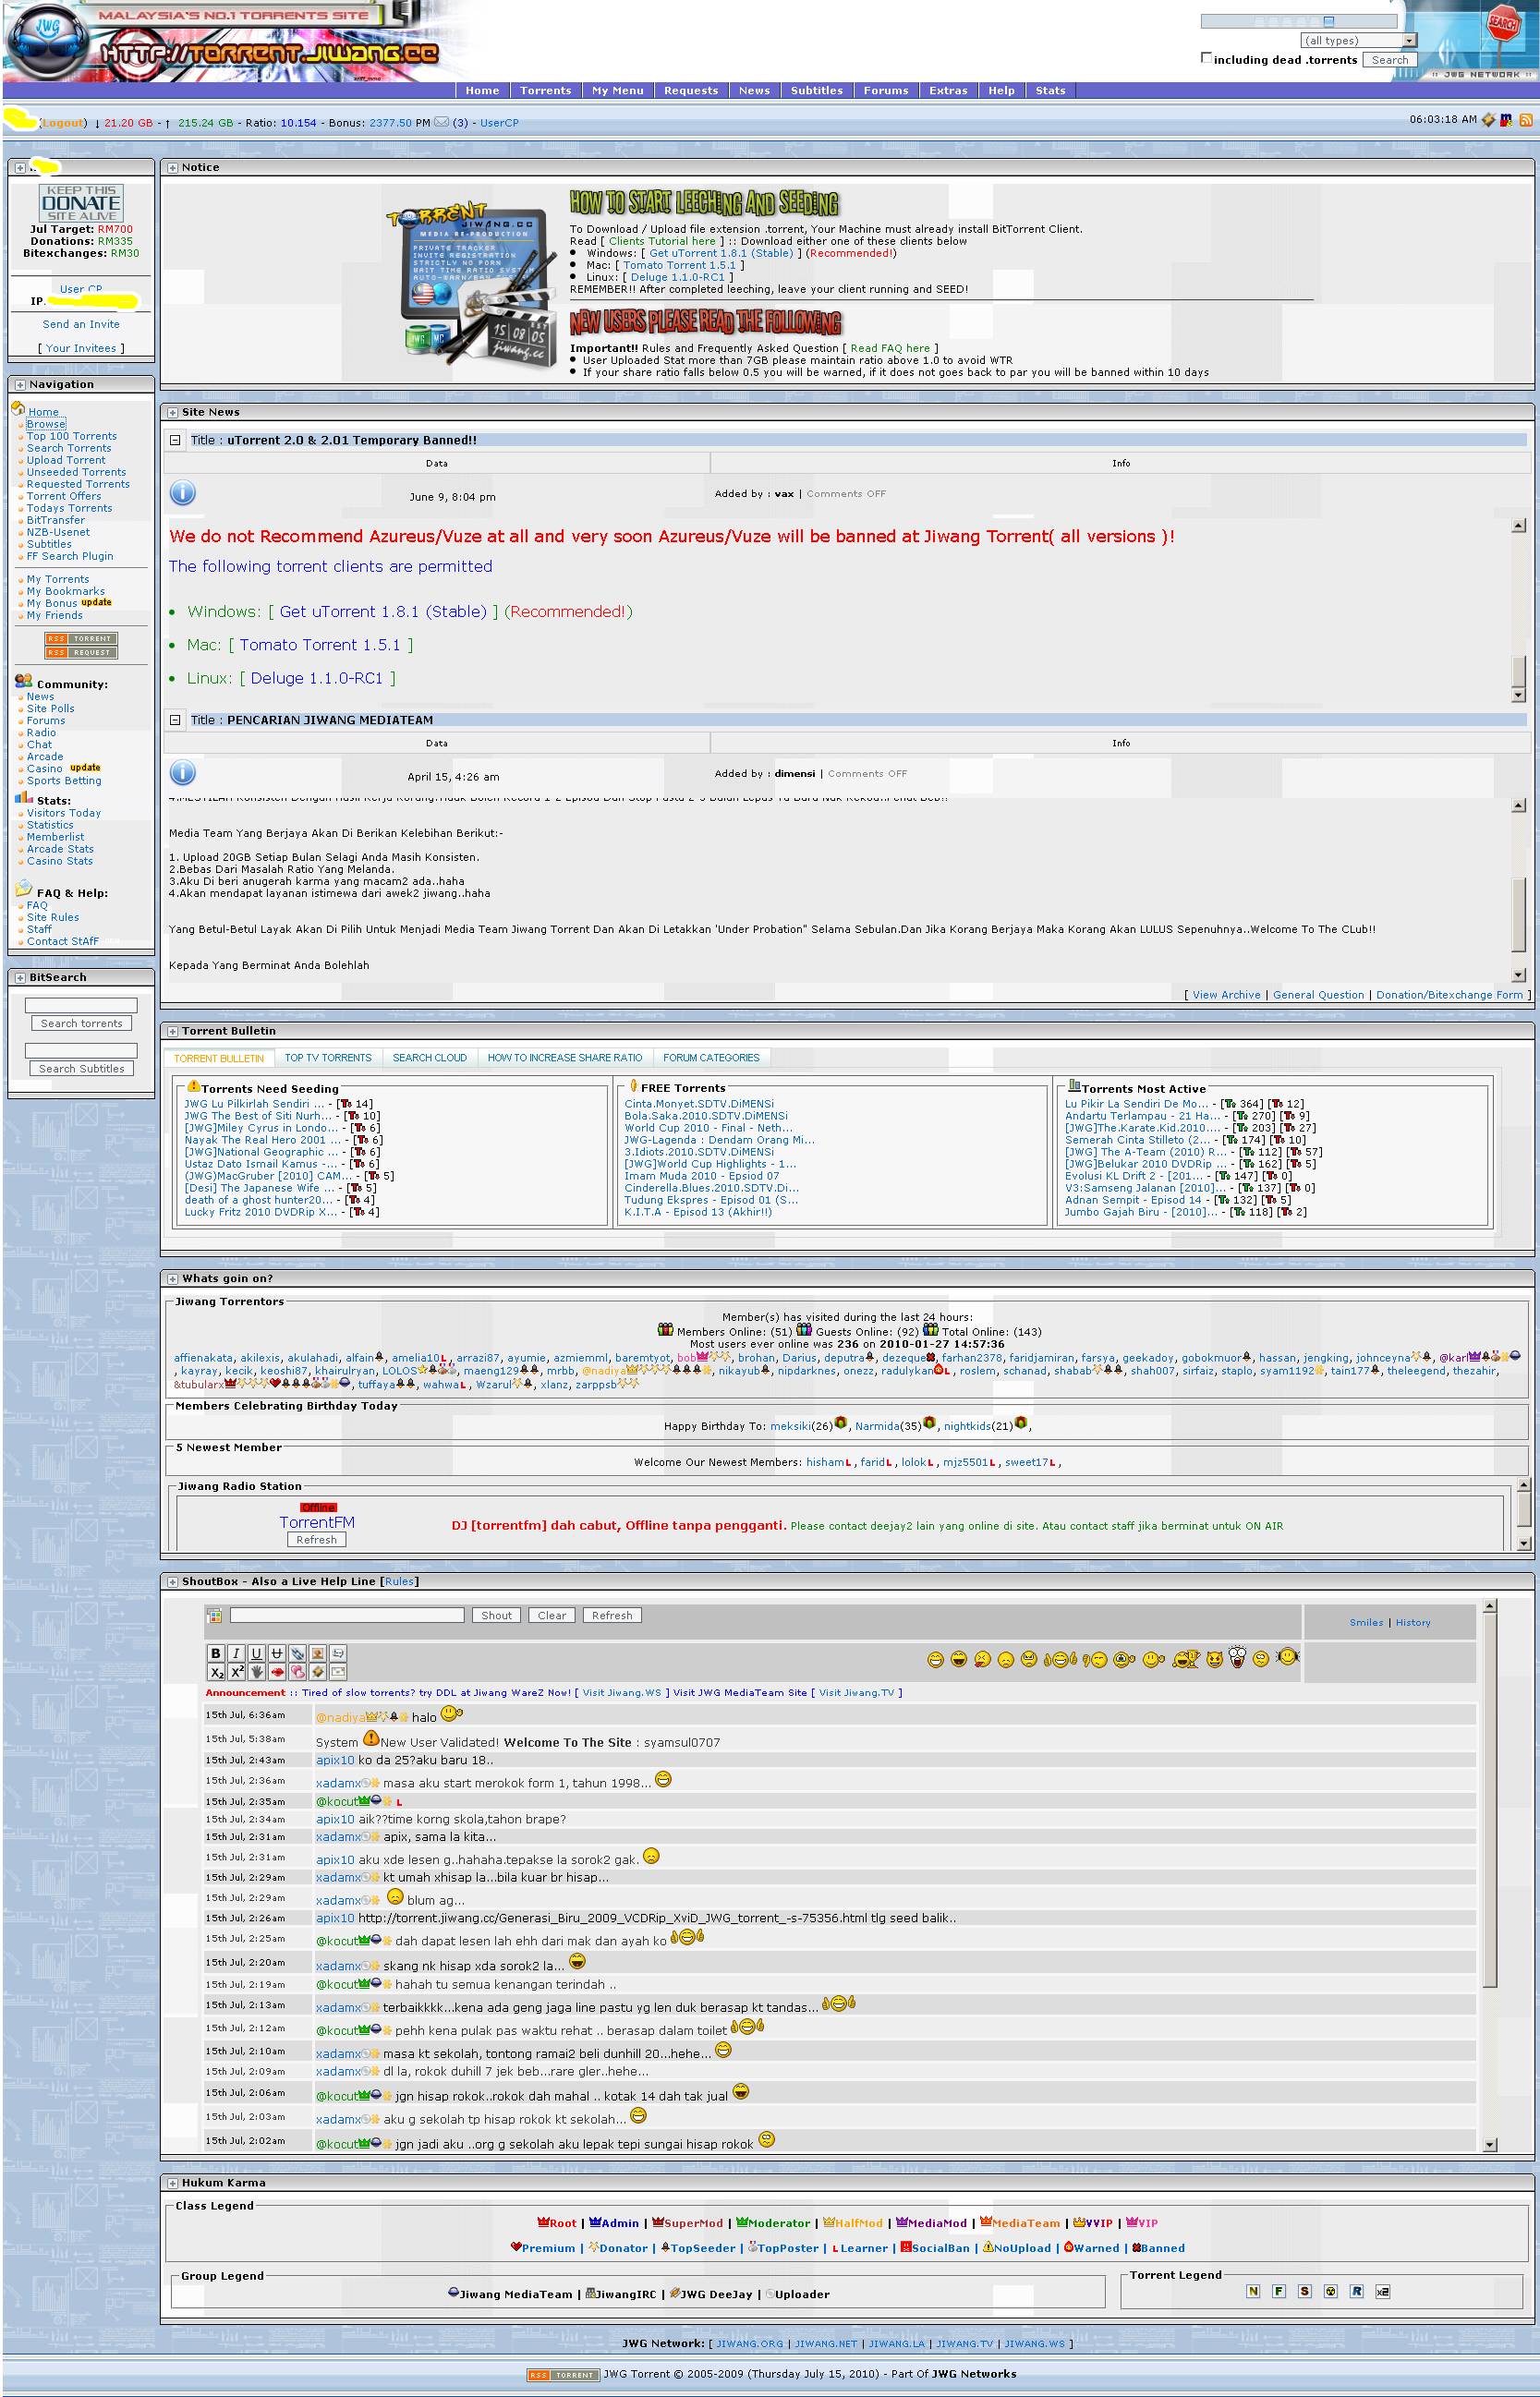Viewport: 1540px width, 2397px height.
Task: Toggle the Navigation sidebar expander
Action: point(19,385)
